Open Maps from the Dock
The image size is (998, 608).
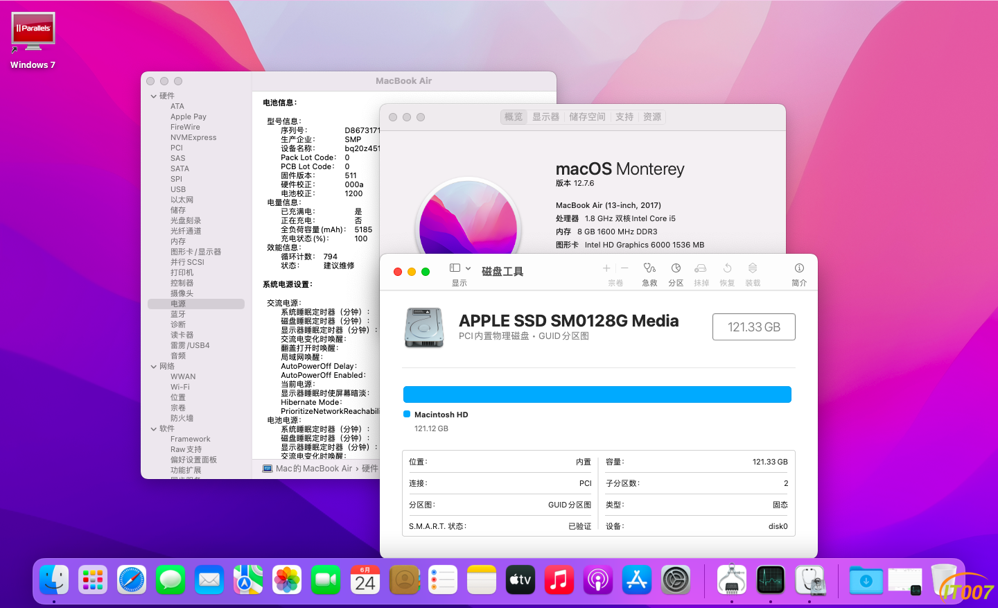[248, 580]
